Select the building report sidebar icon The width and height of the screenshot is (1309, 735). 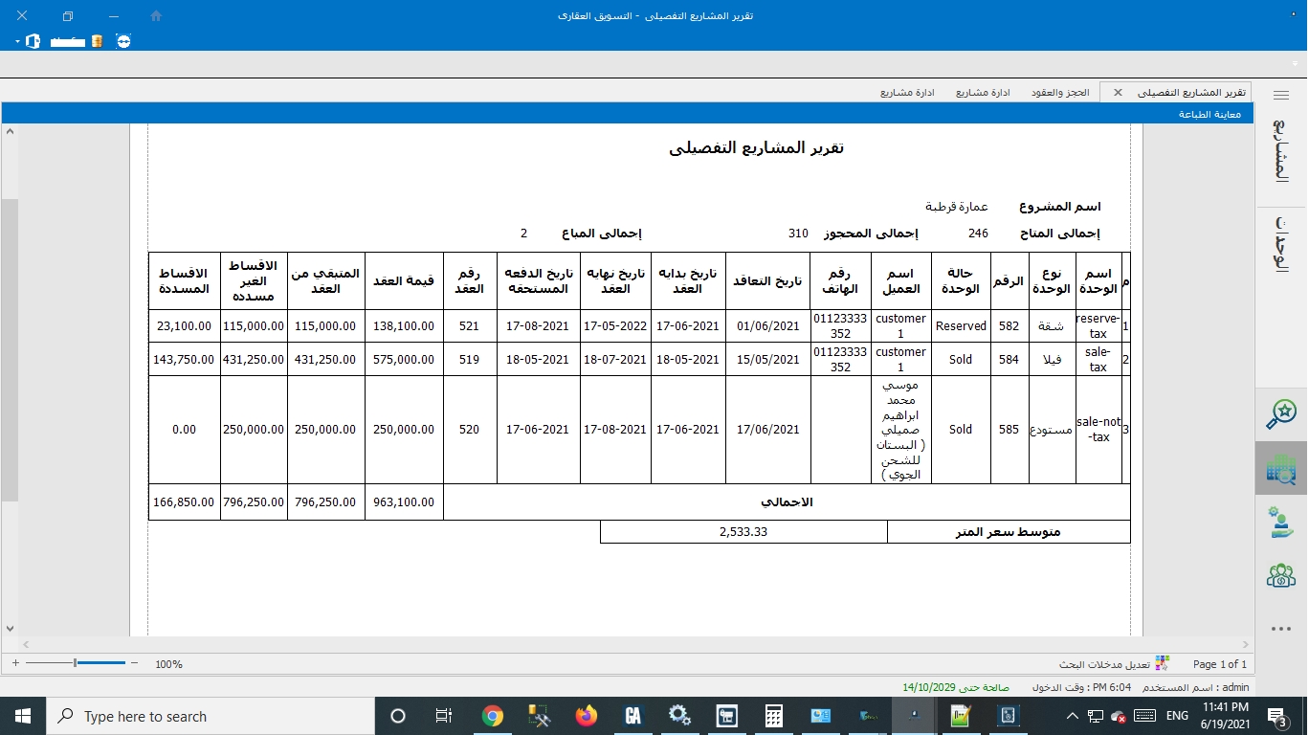pos(1280,468)
